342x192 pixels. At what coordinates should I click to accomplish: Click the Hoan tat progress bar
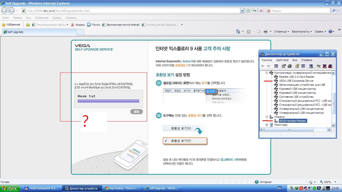[x=108, y=101]
